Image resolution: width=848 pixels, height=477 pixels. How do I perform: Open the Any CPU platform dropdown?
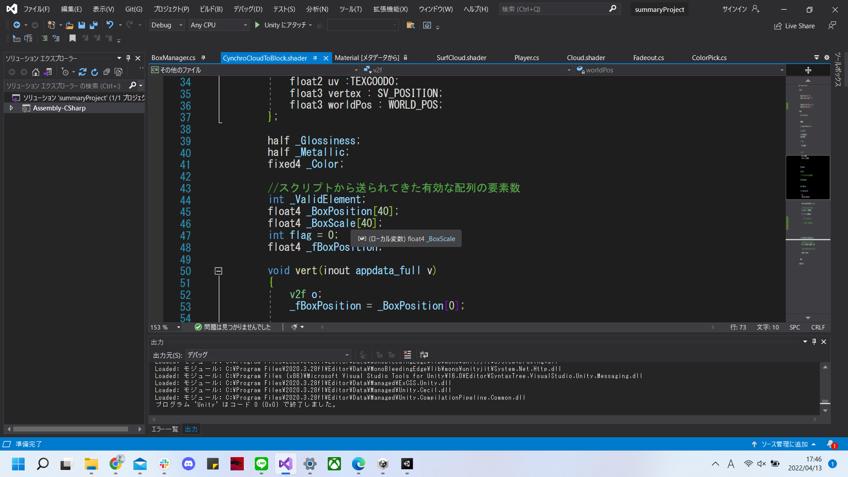tap(219, 25)
